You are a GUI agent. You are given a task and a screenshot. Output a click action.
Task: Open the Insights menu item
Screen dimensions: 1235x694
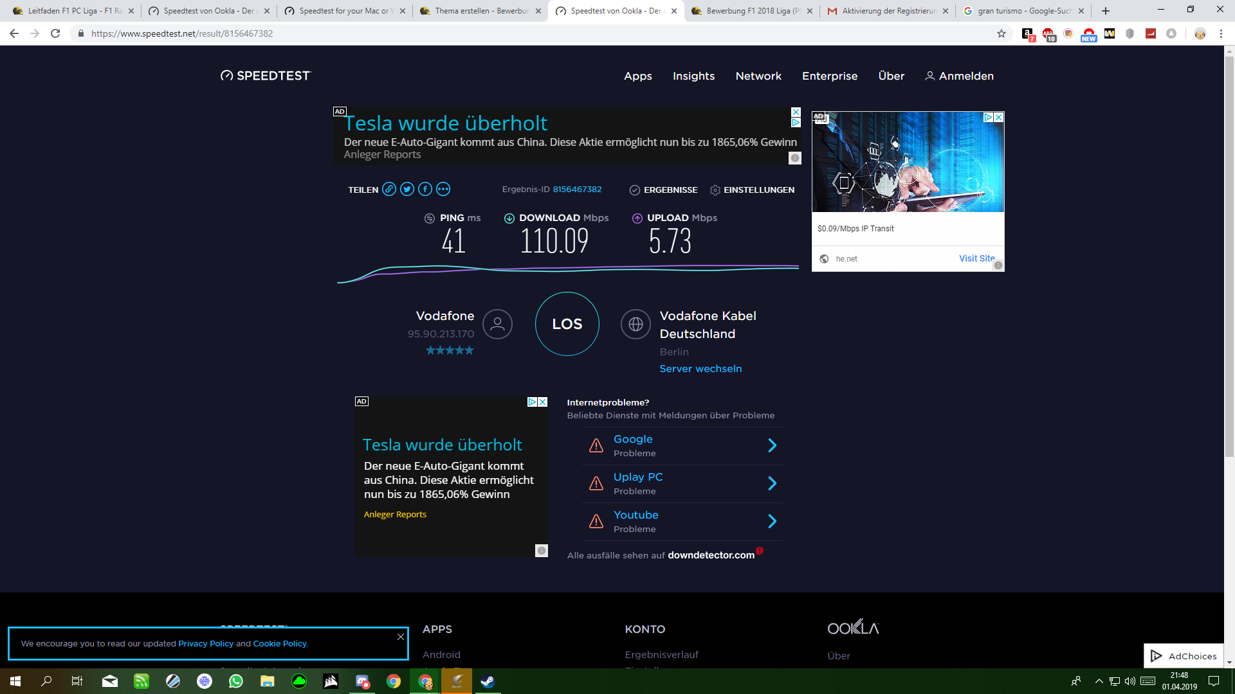[x=693, y=76]
